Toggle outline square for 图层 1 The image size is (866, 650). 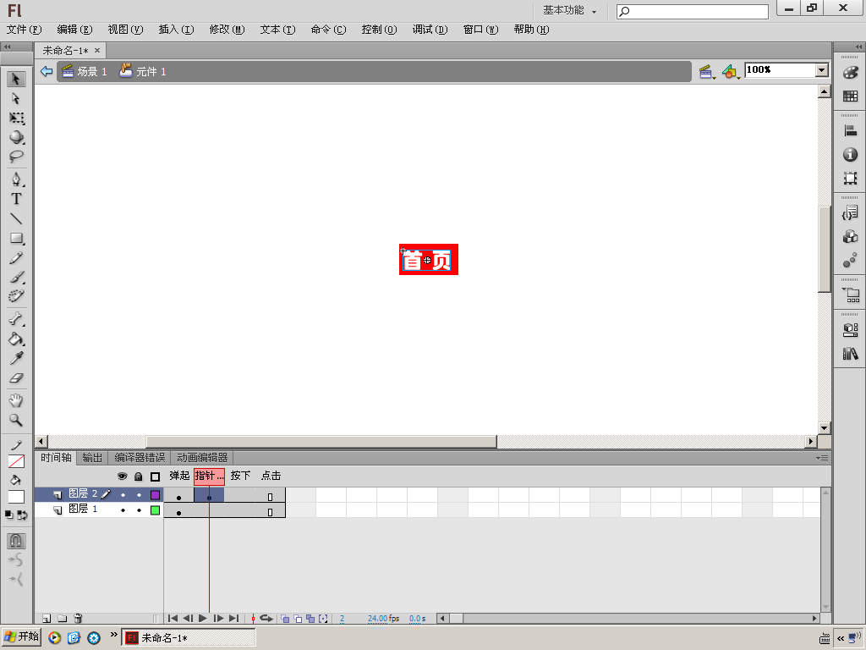156,510
